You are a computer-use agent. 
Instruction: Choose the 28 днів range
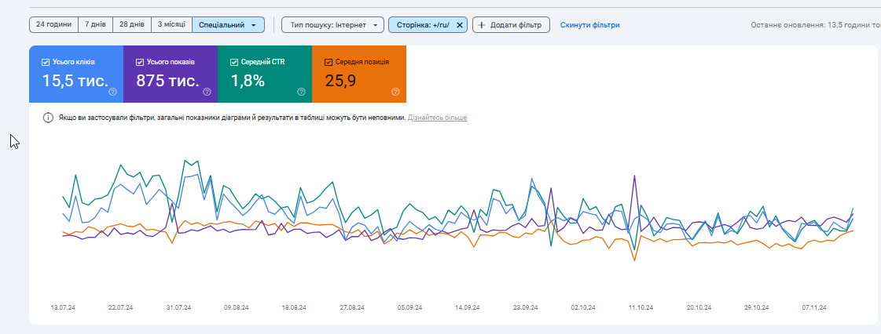(131, 25)
